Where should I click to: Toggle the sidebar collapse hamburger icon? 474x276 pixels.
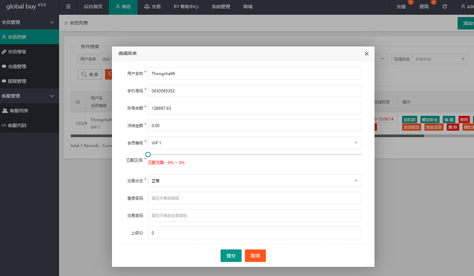pyautogui.click(x=68, y=7)
